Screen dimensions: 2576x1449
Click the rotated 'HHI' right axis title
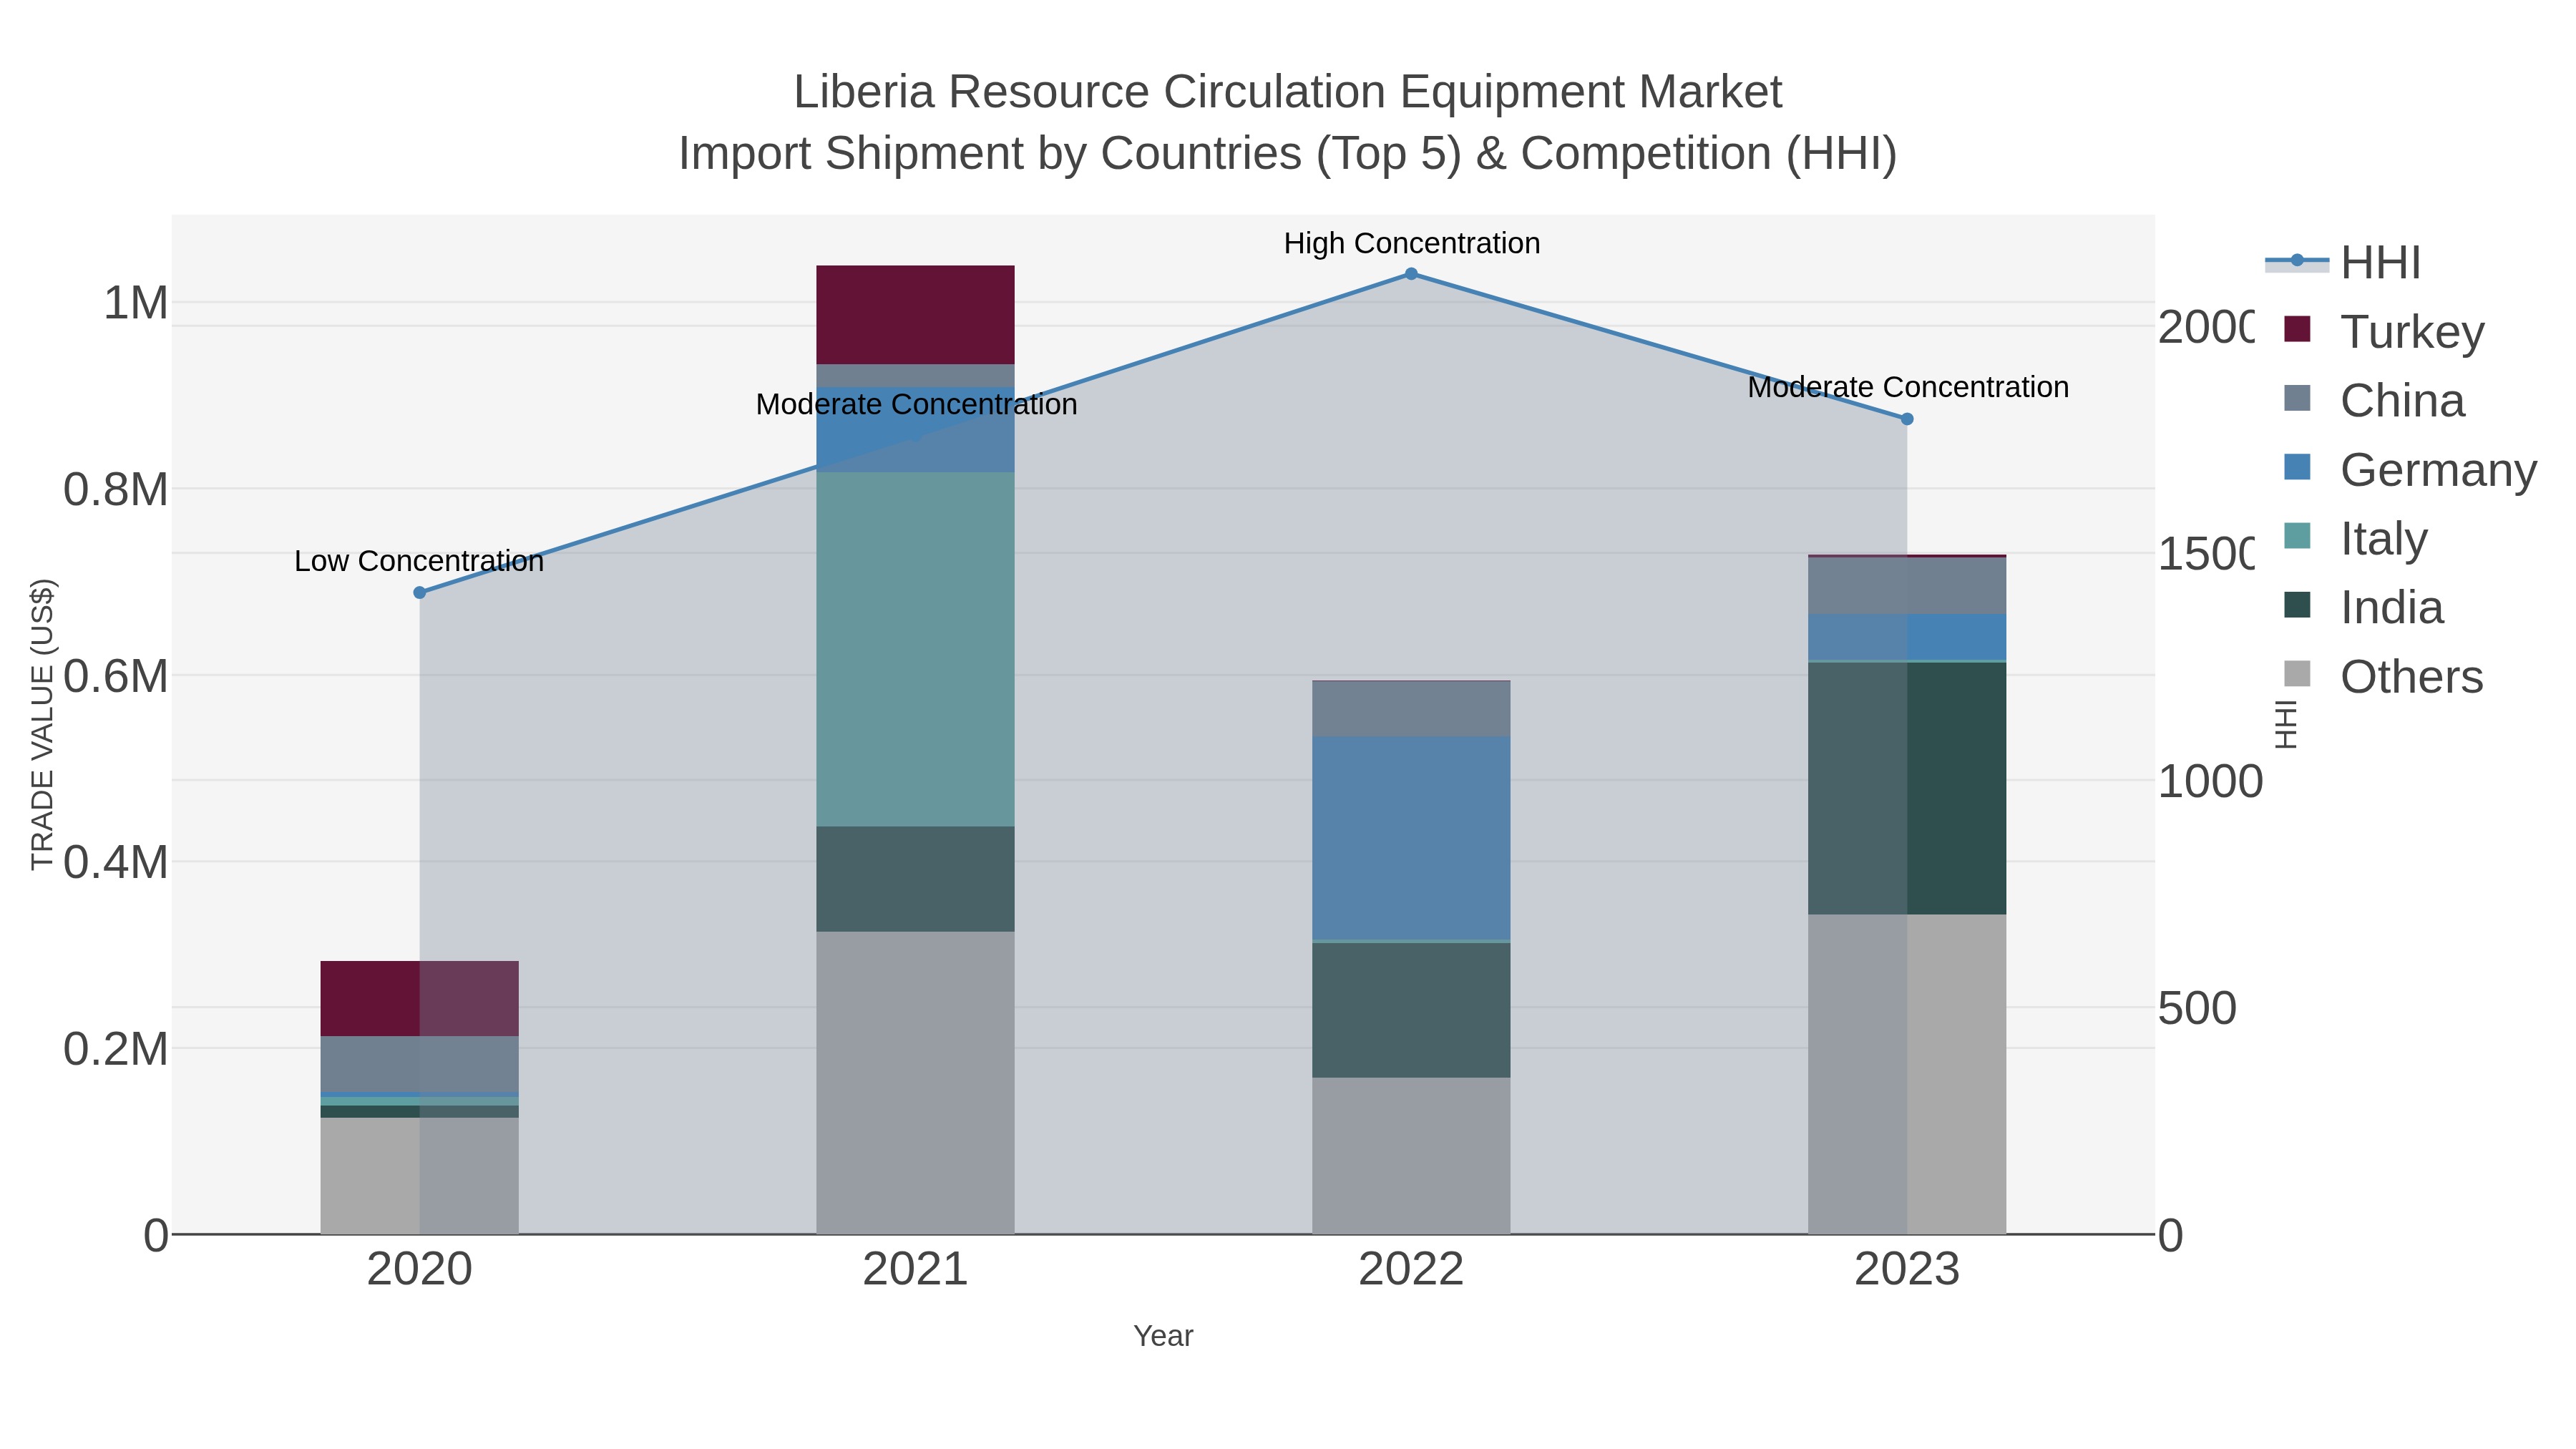(2286, 724)
